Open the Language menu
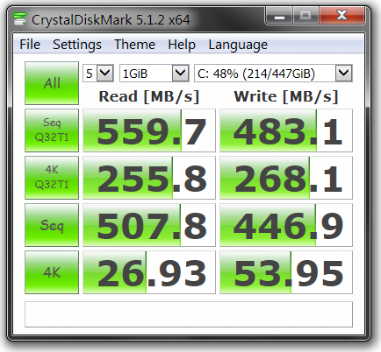This screenshot has height=352, width=381. [x=238, y=45]
